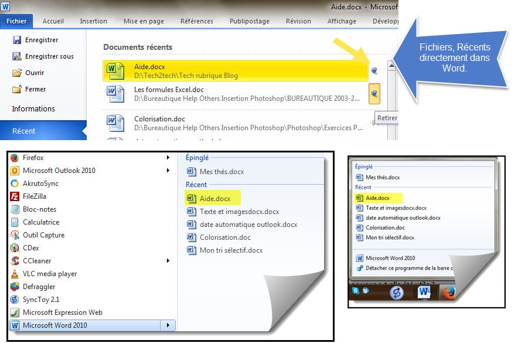Screen dimensions: 518x343
Task: Open Colorisation.doc in Documents récents
Action: [235, 123]
